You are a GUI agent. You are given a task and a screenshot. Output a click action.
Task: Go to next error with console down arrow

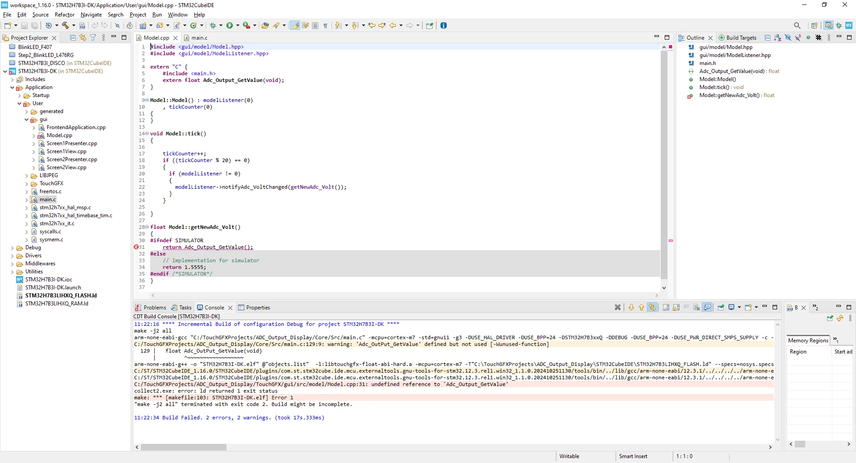[x=631, y=307]
